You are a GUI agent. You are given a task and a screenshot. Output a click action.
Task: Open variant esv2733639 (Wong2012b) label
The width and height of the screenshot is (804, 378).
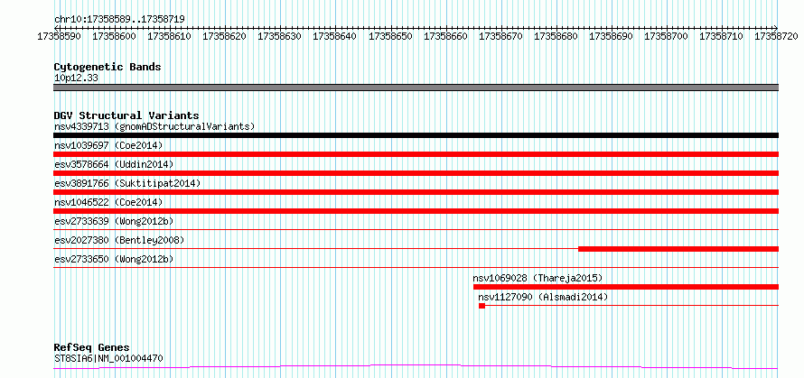click(114, 221)
